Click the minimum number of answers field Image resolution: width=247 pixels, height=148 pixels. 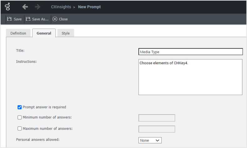tap(157, 118)
